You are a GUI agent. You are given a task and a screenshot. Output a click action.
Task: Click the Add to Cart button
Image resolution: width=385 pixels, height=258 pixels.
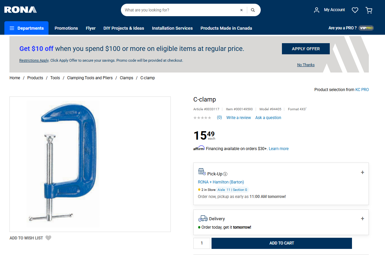pos(282,243)
